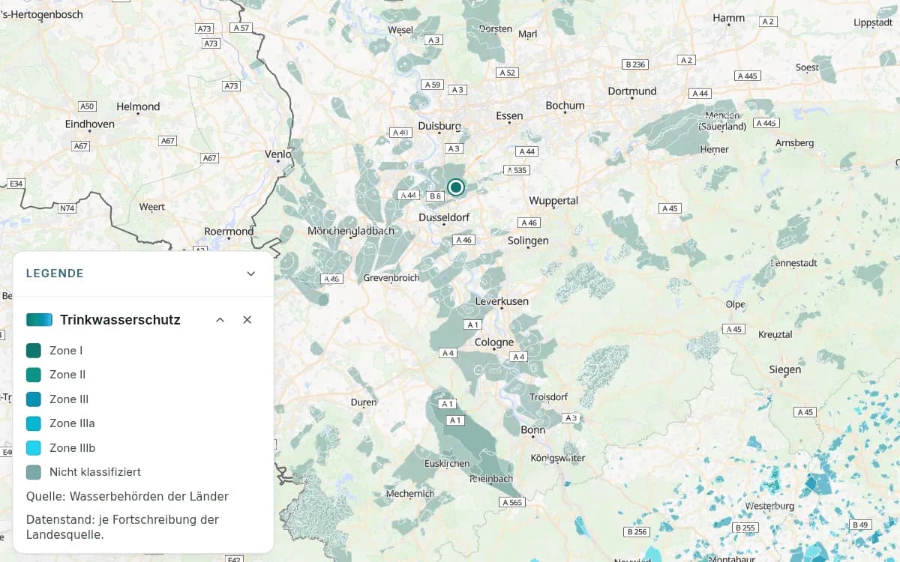Click the Leverkusen city label
900x562 pixels.
[x=502, y=301]
